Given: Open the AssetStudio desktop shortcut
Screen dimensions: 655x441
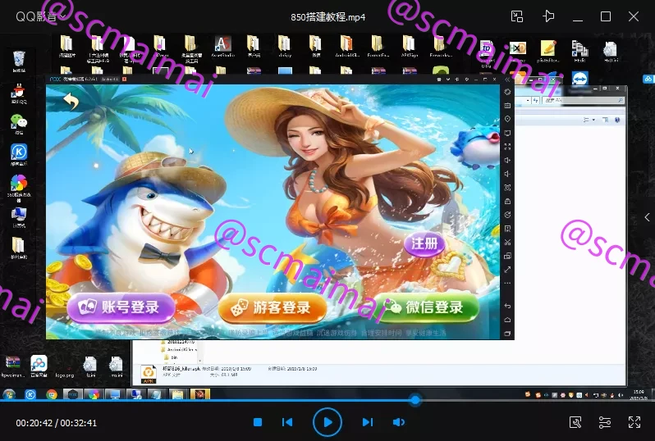Looking at the screenshot, I should pos(223,46).
